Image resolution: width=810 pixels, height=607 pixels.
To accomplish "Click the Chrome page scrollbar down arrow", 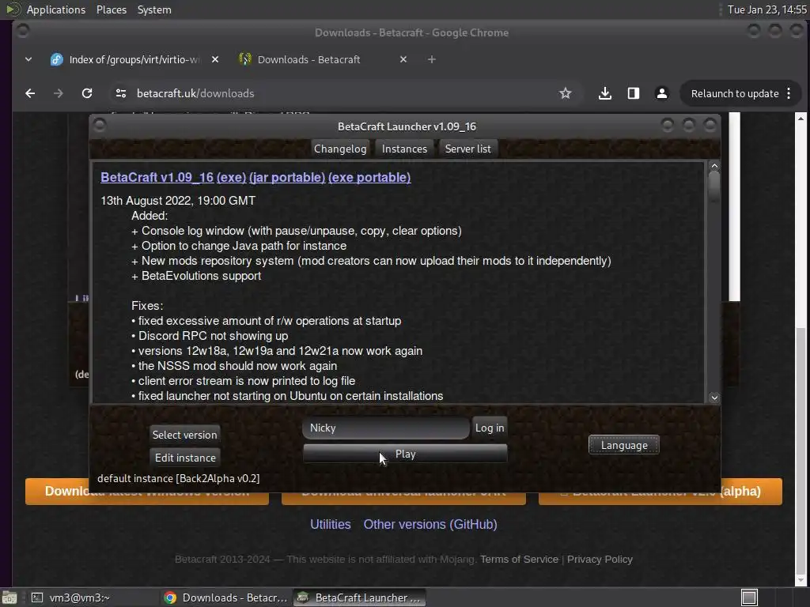I will click(x=801, y=581).
